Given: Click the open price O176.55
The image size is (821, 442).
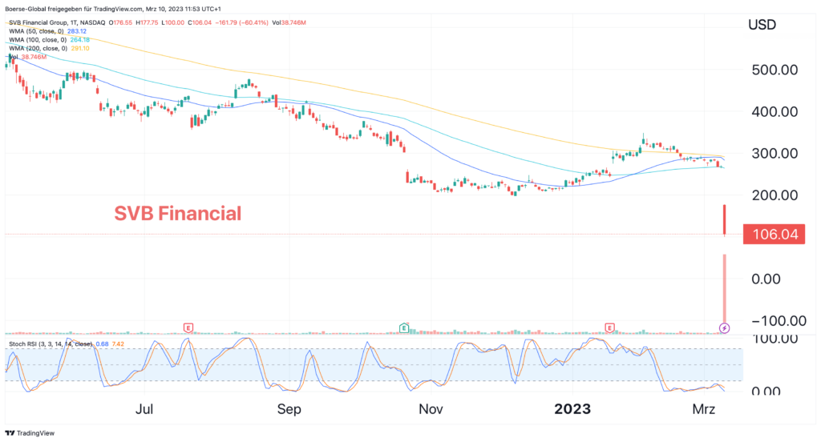Looking at the screenshot, I should click(121, 23).
